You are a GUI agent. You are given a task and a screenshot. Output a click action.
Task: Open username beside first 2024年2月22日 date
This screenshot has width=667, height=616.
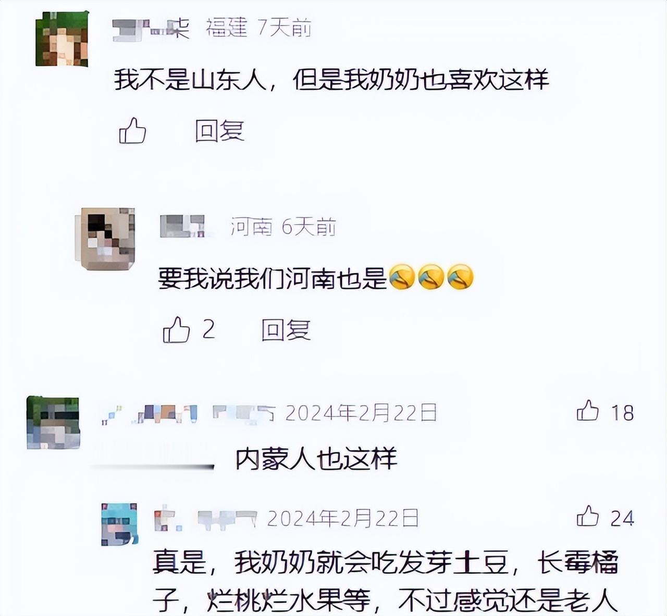[188, 413]
